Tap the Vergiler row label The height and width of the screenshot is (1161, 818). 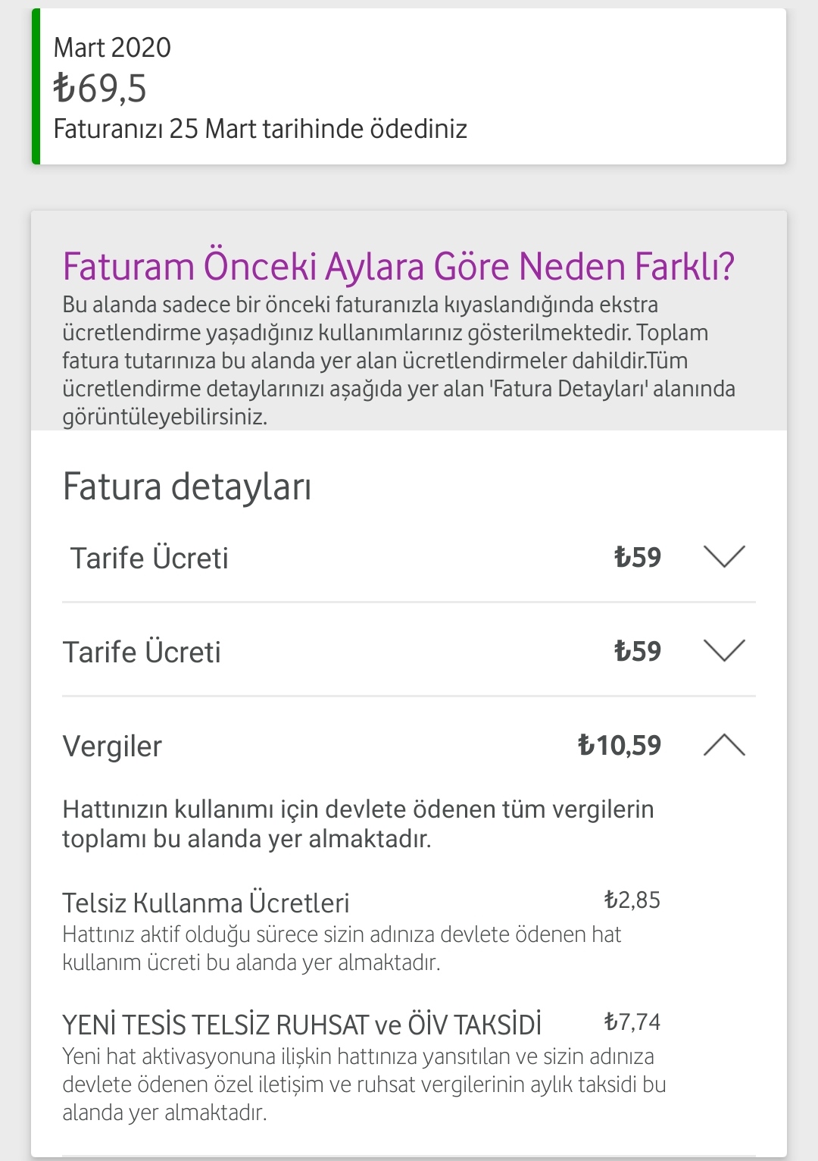(112, 746)
